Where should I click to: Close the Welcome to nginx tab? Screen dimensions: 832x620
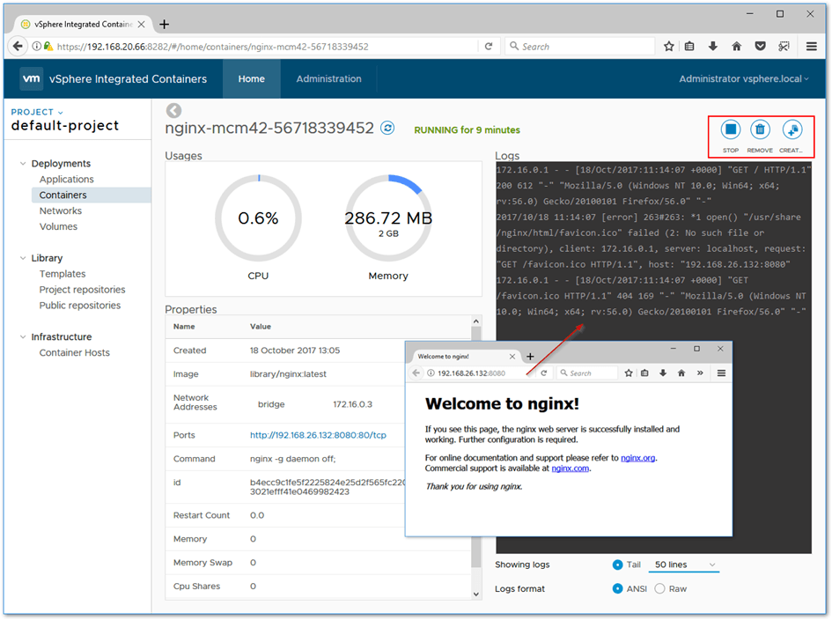[x=512, y=356]
